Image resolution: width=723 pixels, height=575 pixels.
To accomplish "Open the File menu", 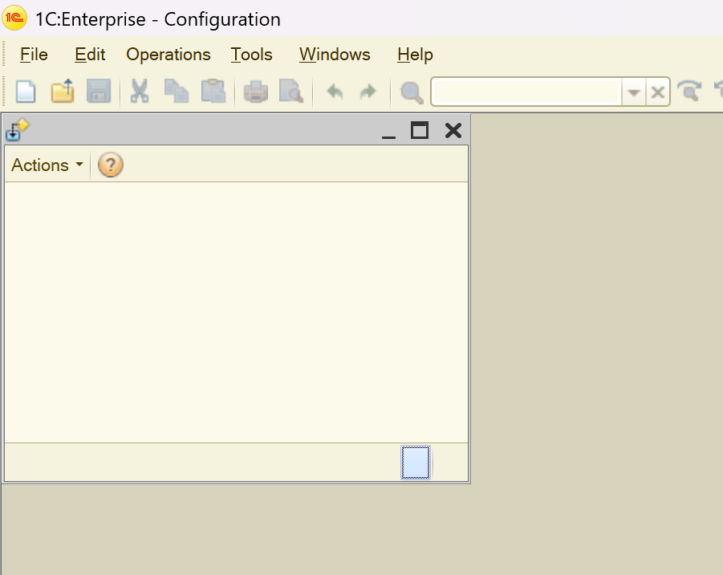I will tap(34, 55).
